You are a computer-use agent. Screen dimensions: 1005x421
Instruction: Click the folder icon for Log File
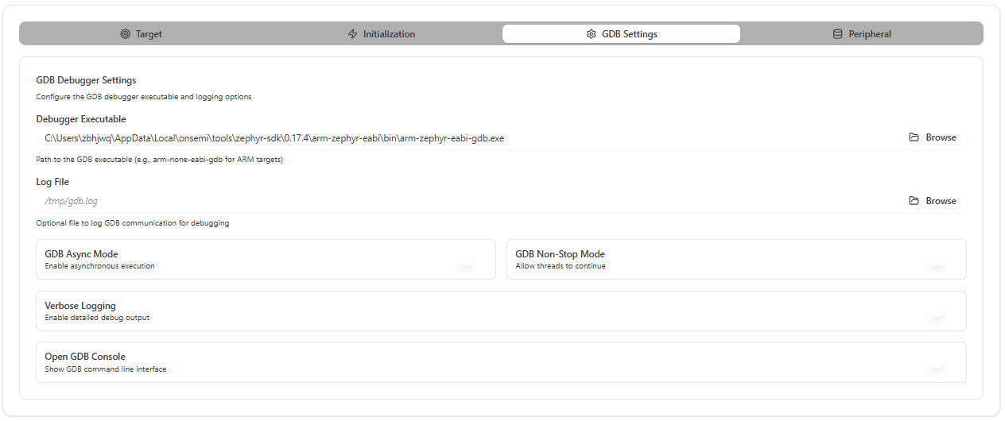914,201
